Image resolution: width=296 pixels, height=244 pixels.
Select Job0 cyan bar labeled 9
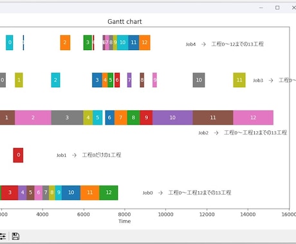tap(59, 193)
